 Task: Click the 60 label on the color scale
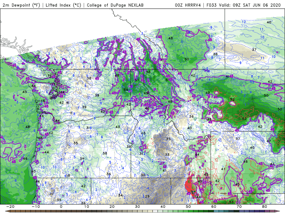pos(214,207)
